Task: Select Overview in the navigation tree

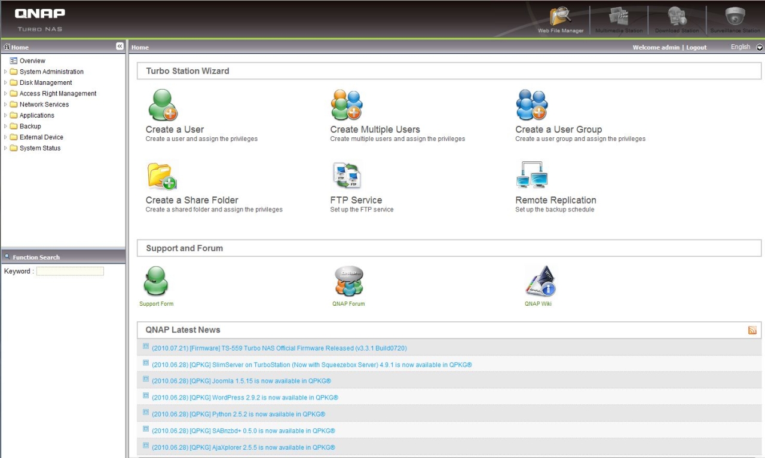Action: (32, 61)
